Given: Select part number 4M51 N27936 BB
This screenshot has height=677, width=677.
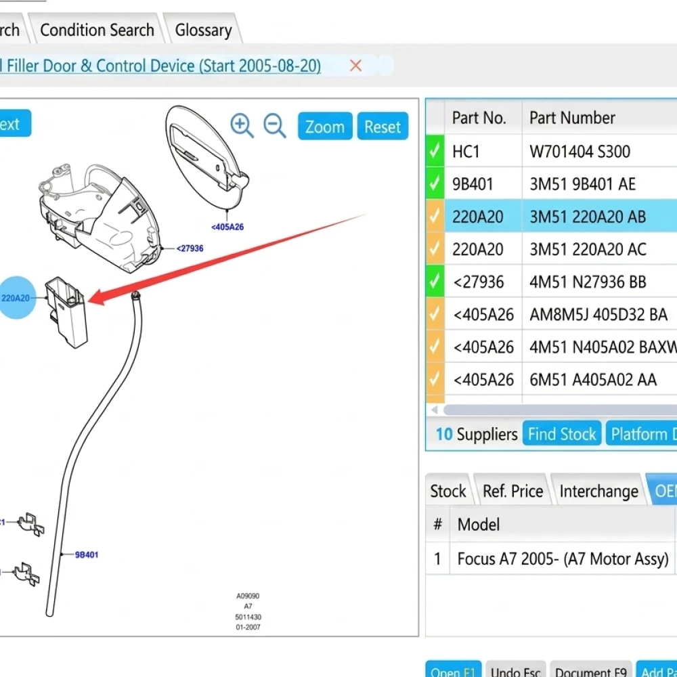Looking at the screenshot, I should (x=588, y=282).
